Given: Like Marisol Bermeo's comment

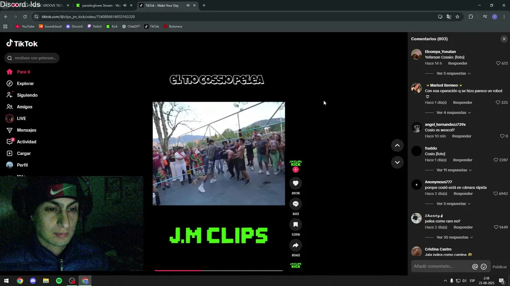Looking at the screenshot, I should (x=498, y=102).
